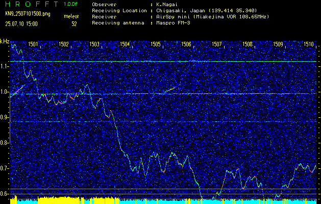Click the 1510 time marker
The image size is (321, 204).
[309, 44]
